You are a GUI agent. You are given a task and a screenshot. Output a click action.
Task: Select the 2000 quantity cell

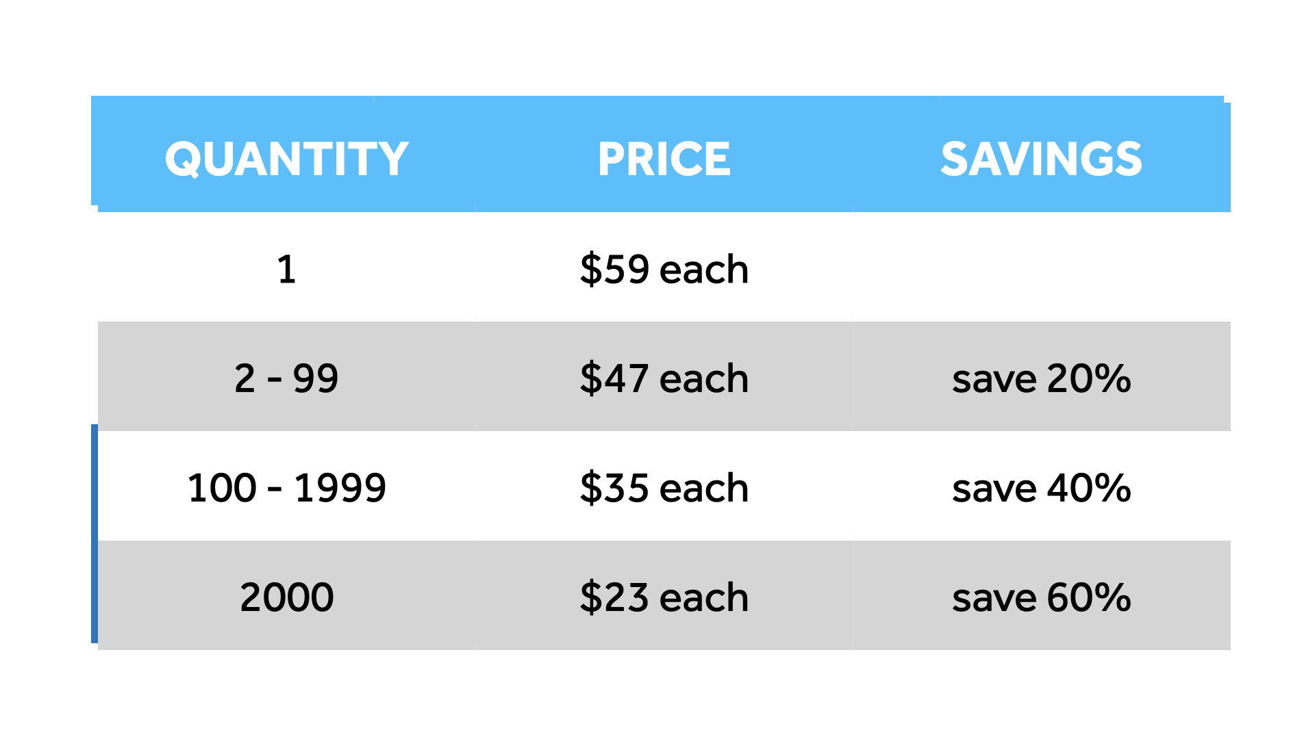click(286, 597)
